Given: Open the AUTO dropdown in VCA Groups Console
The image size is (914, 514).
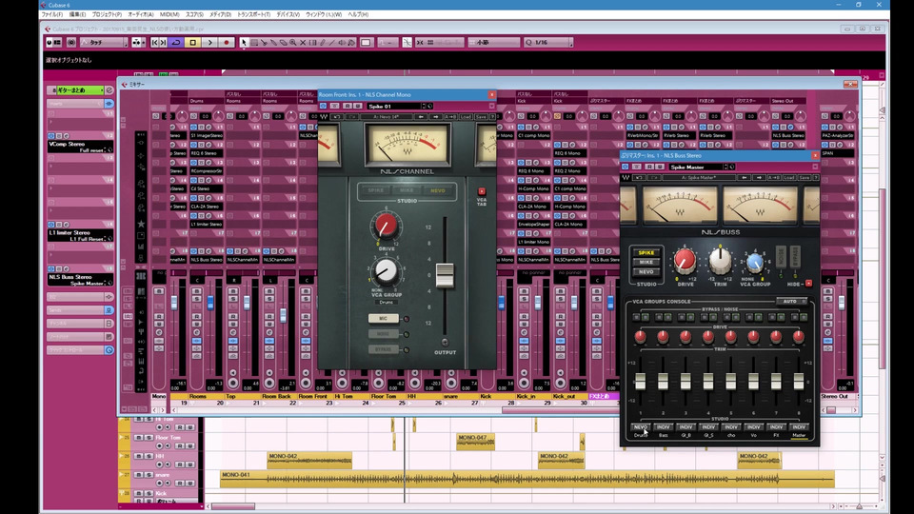Looking at the screenshot, I should (x=792, y=302).
